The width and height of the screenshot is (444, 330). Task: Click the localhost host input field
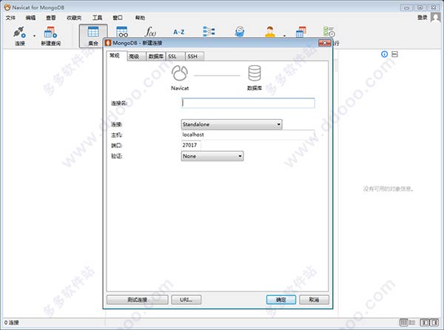coord(248,135)
